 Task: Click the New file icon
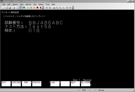[x=3, y=8]
